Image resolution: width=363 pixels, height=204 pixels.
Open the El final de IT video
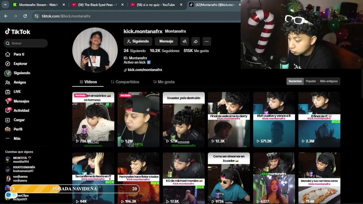[x=319, y=120]
